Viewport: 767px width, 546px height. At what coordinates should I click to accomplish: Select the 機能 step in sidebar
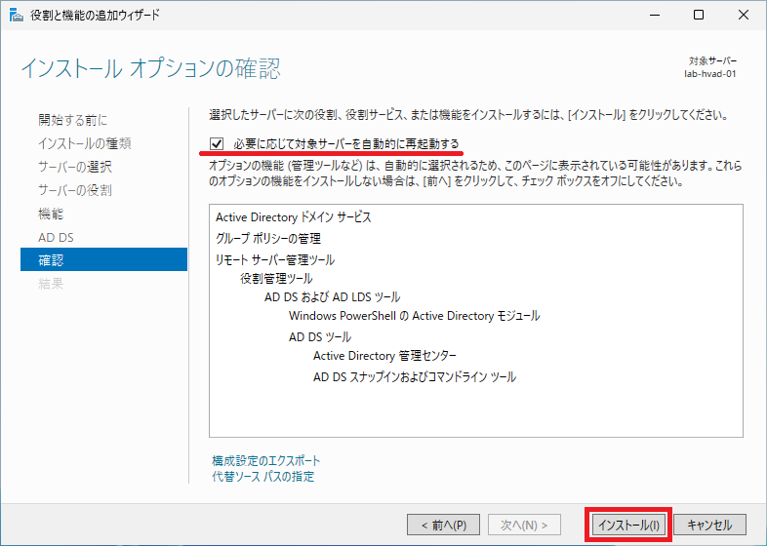pos(51,214)
